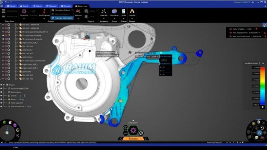This screenshot has height=150, width=267.
Task: Open the Materials dropdown arrow
Action: point(104,19)
